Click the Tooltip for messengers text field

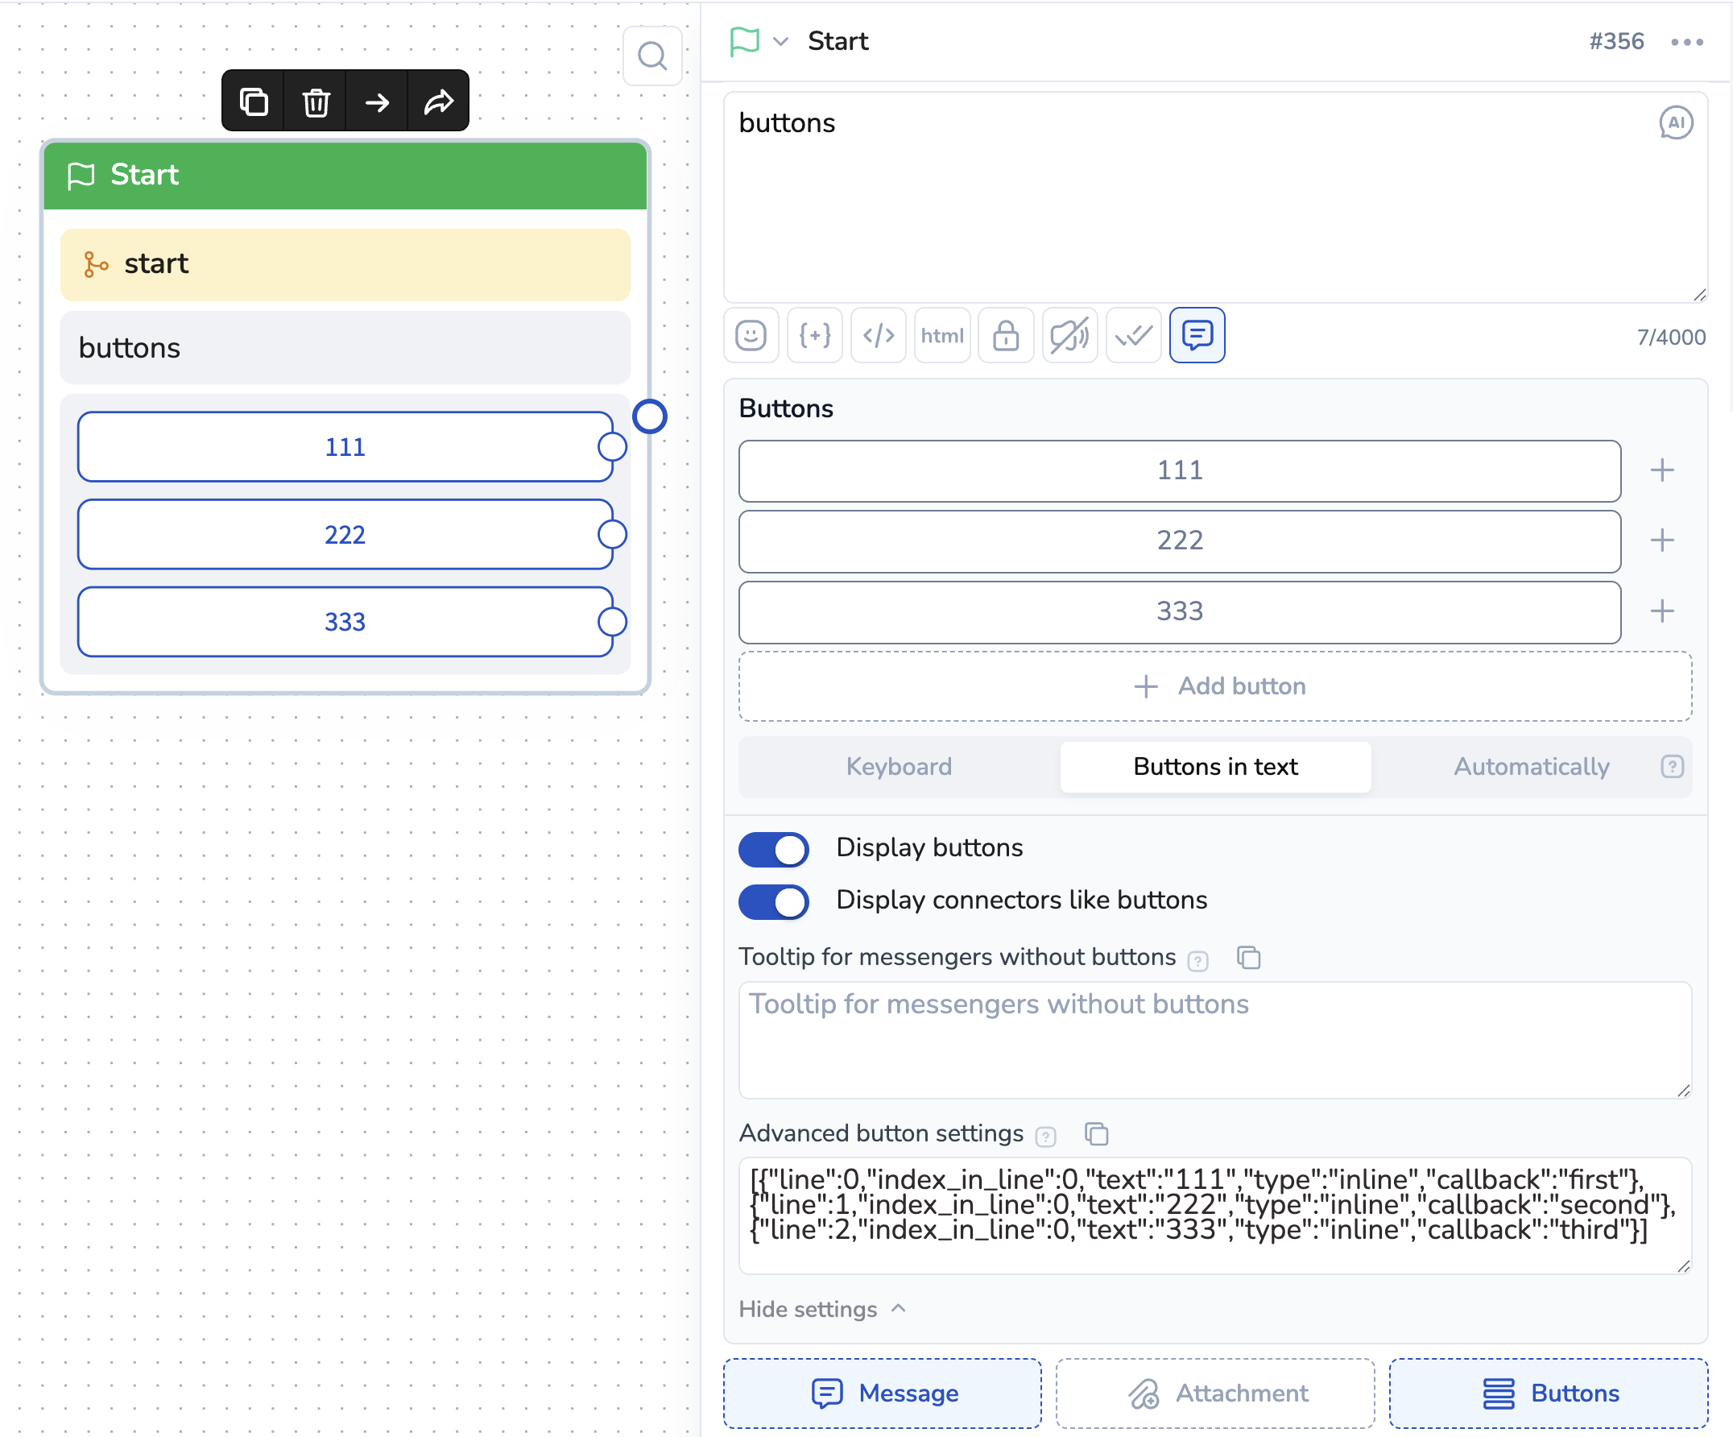(1214, 1040)
